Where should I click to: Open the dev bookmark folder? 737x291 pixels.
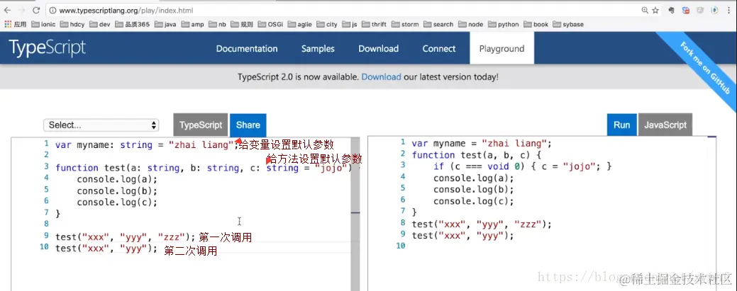(99, 24)
